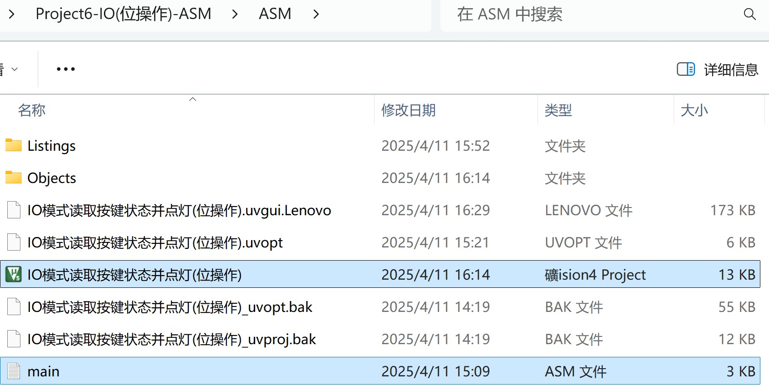769x390 pixels.
Task: Select file IO模式读取按键状态并点灯(位操作)_uvopt.bak
Action: pyautogui.click(x=170, y=307)
